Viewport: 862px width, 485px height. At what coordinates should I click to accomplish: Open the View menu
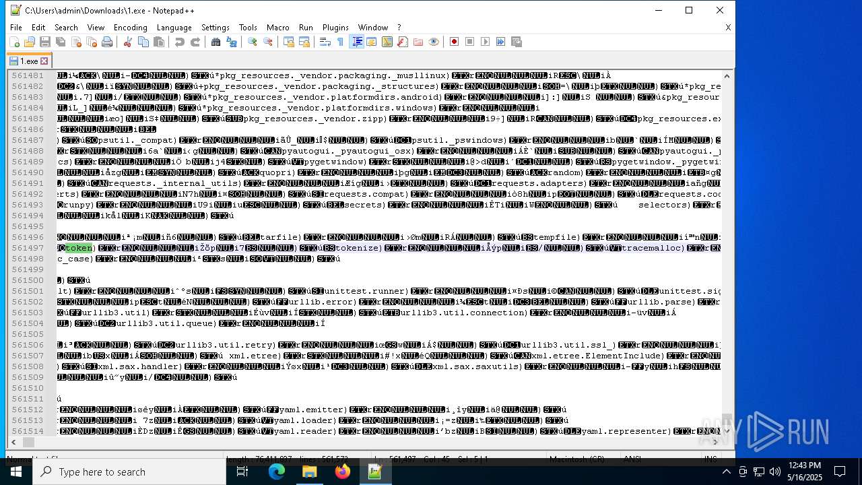point(96,28)
